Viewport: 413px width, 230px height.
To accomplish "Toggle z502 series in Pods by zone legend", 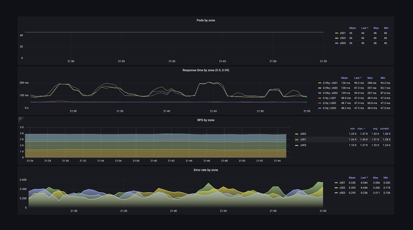I will pyautogui.click(x=343, y=38).
